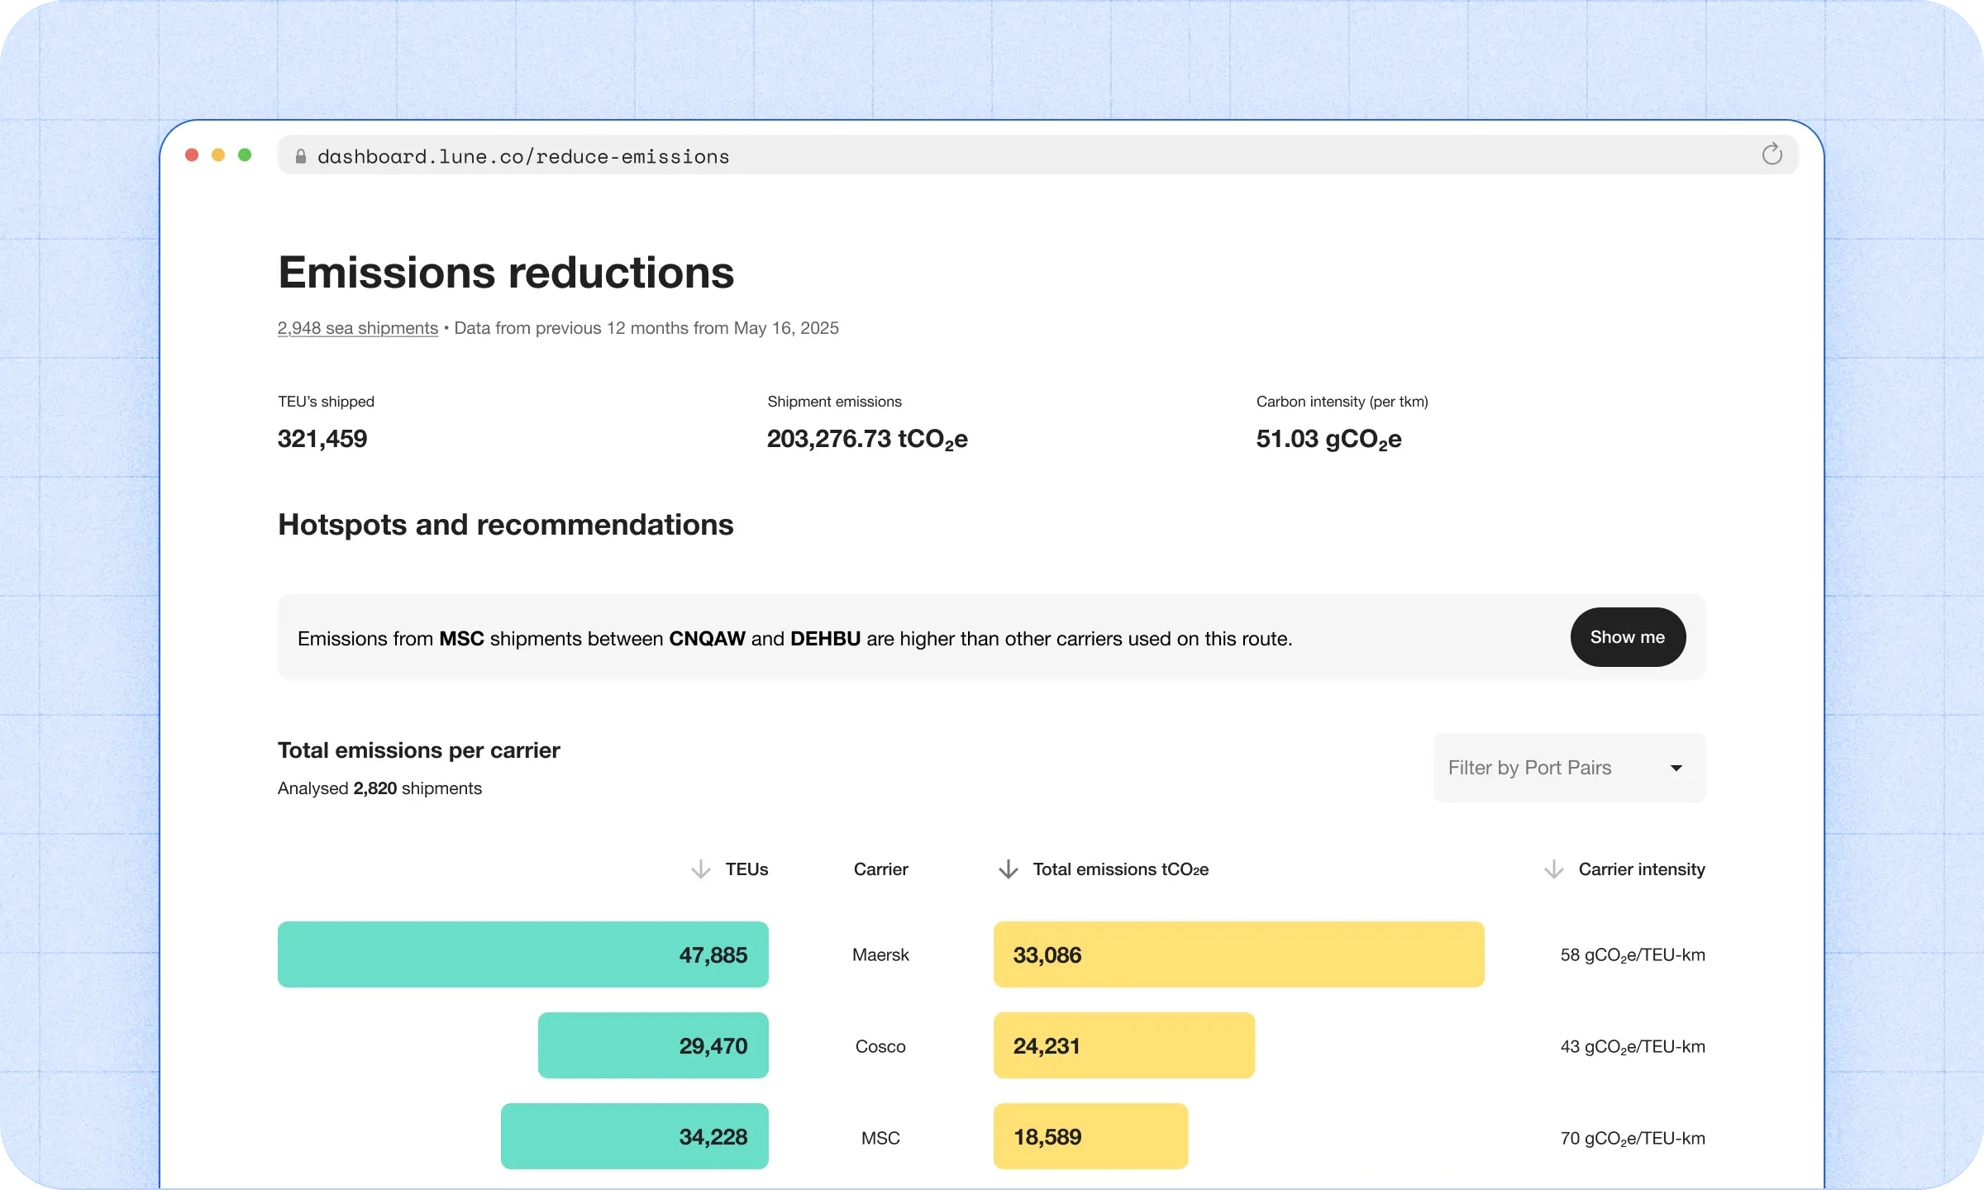
Task: Toggle sorting on the TEUs column header
Action: click(x=746, y=869)
